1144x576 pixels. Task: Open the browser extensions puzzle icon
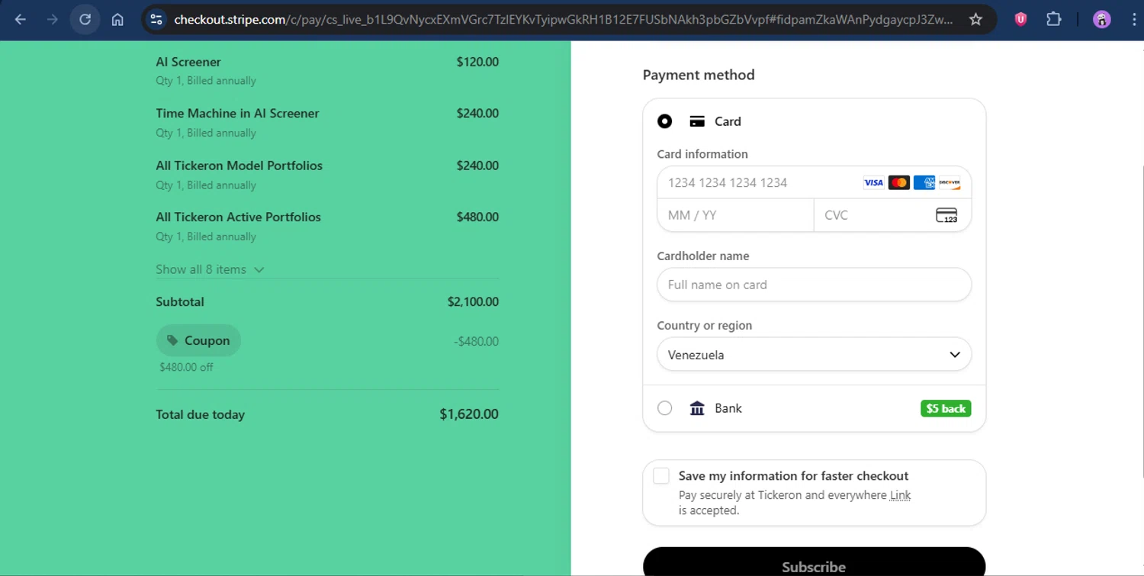coord(1054,20)
